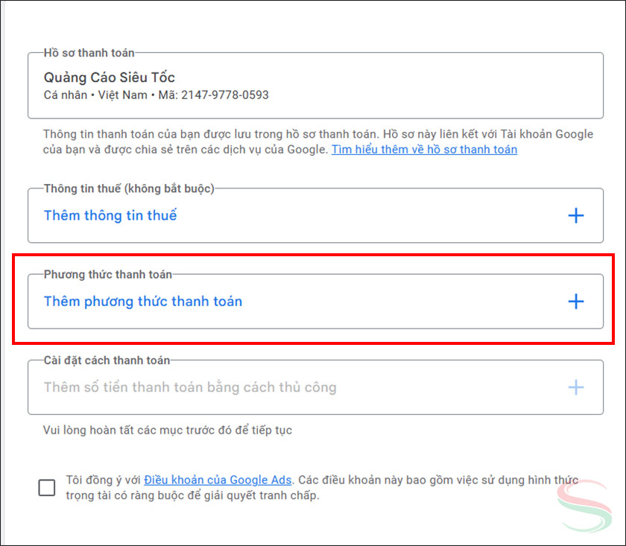Click the disabled manual payment input field
This screenshot has width=626, height=546.
point(186,387)
